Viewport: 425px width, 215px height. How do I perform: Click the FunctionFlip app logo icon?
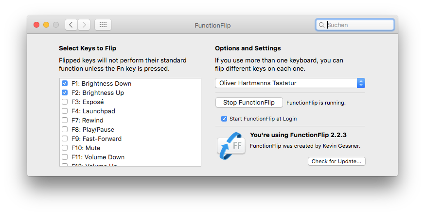coord(231,145)
